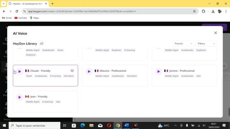Viewport: 230px width, 129px height.
Task: Open the Windows Start menu
Action: pos(4,125)
